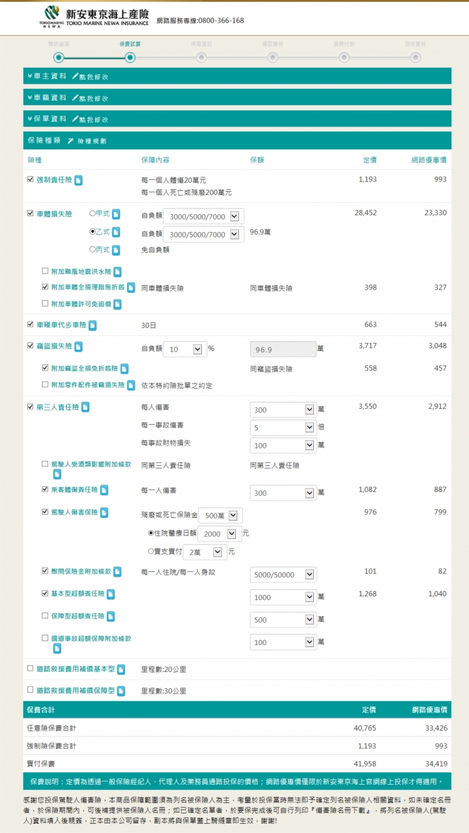Open 基本型超額責任險 1000萬 dropdown
The width and height of the screenshot is (469, 833).
(x=283, y=597)
